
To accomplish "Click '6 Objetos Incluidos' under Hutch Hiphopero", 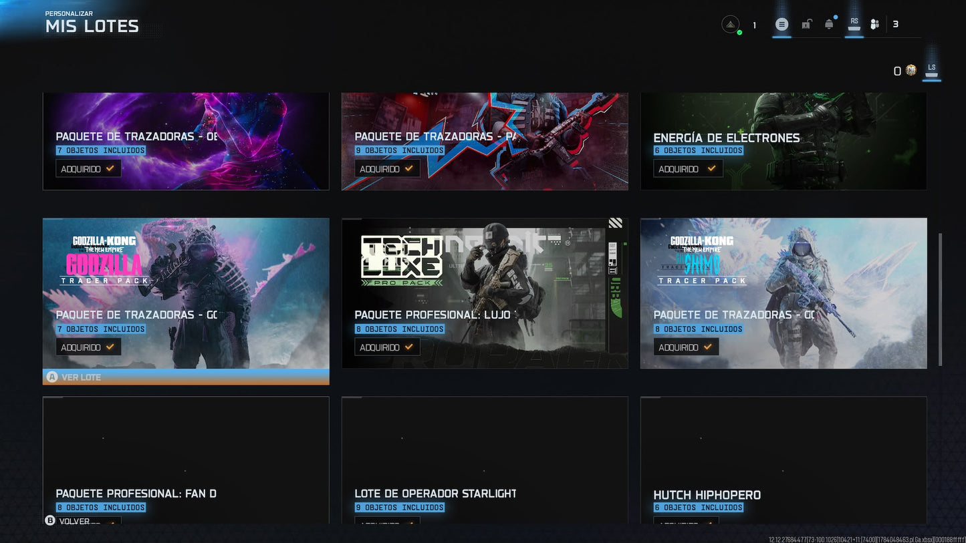I will (x=699, y=507).
